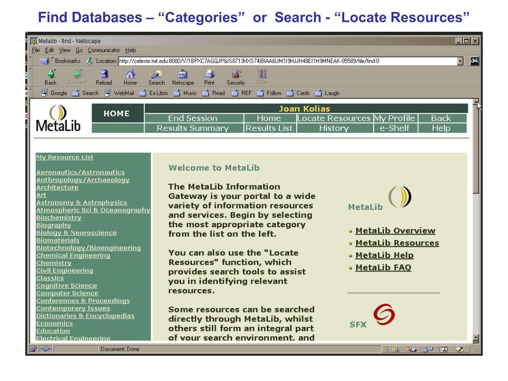Select Locate Resources in the navigation bar
508x381 pixels.
(334, 118)
